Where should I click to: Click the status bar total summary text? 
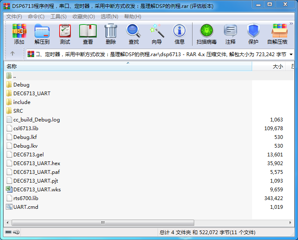[x=207, y=232]
